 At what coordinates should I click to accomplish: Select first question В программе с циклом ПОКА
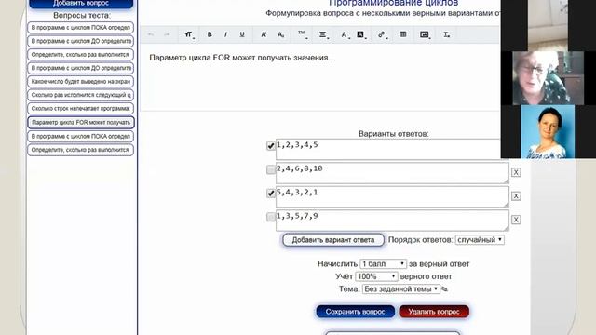point(81,28)
